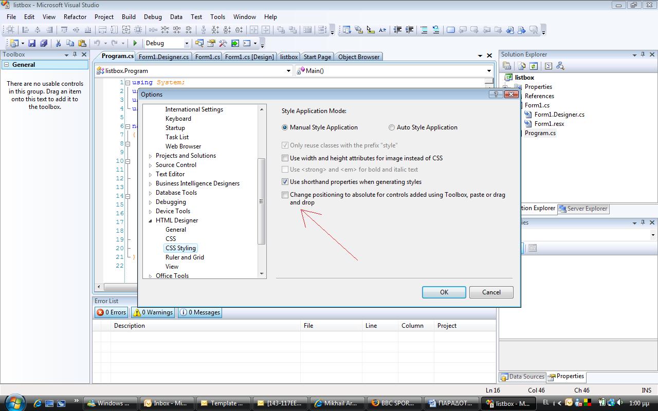
Task: Click the Refresh icon in Solution Explorer
Action: pyautogui.click(x=534, y=66)
